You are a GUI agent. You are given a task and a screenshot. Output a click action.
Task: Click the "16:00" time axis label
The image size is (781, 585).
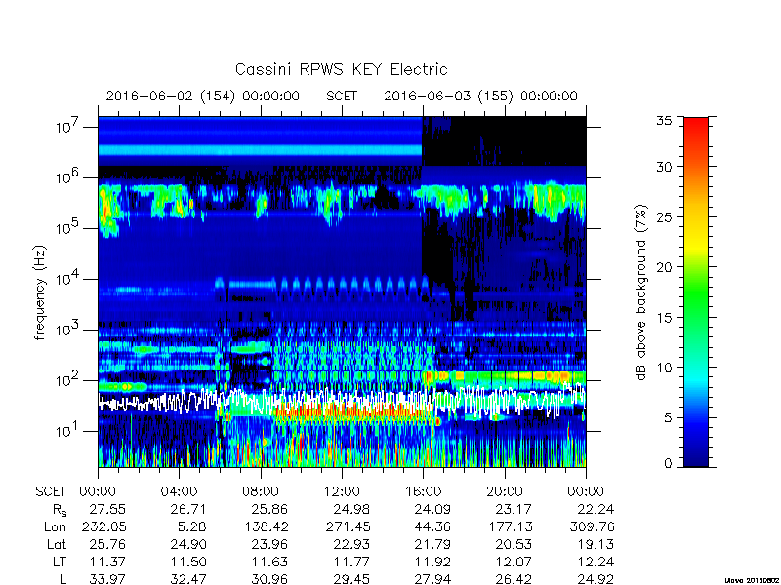point(423,492)
